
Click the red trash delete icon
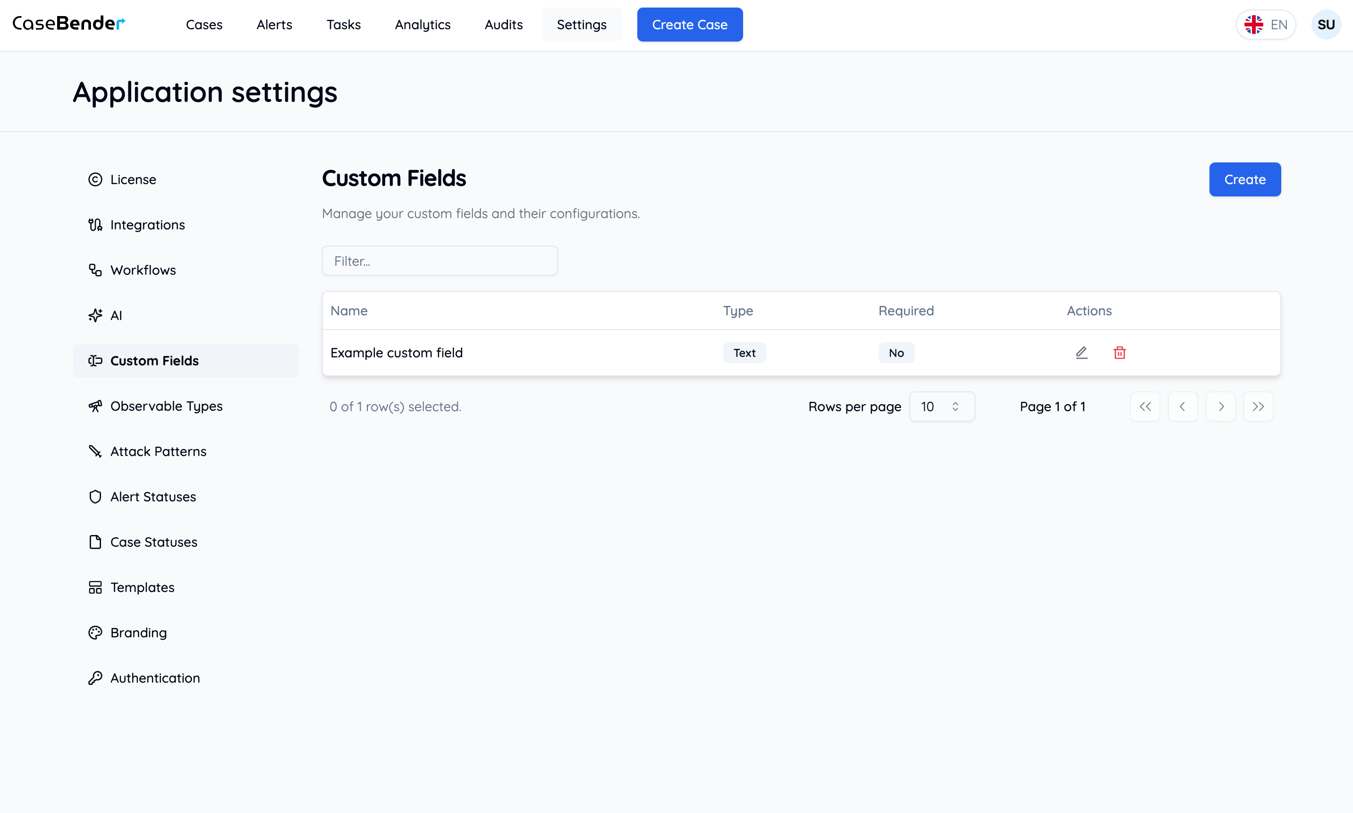tap(1120, 353)
